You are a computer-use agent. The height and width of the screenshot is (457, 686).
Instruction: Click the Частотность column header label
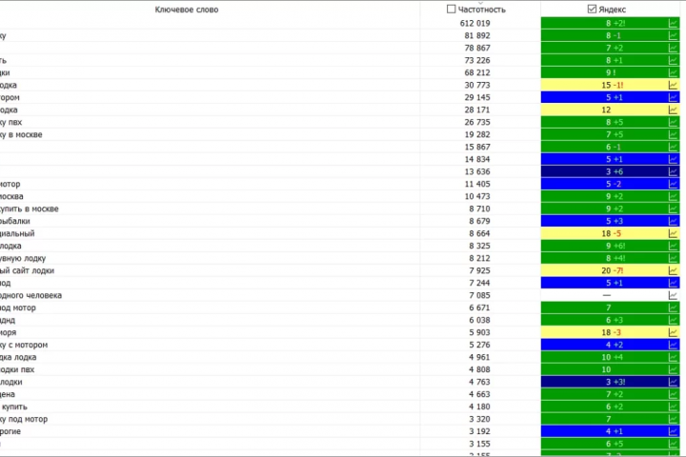[482, 10]
